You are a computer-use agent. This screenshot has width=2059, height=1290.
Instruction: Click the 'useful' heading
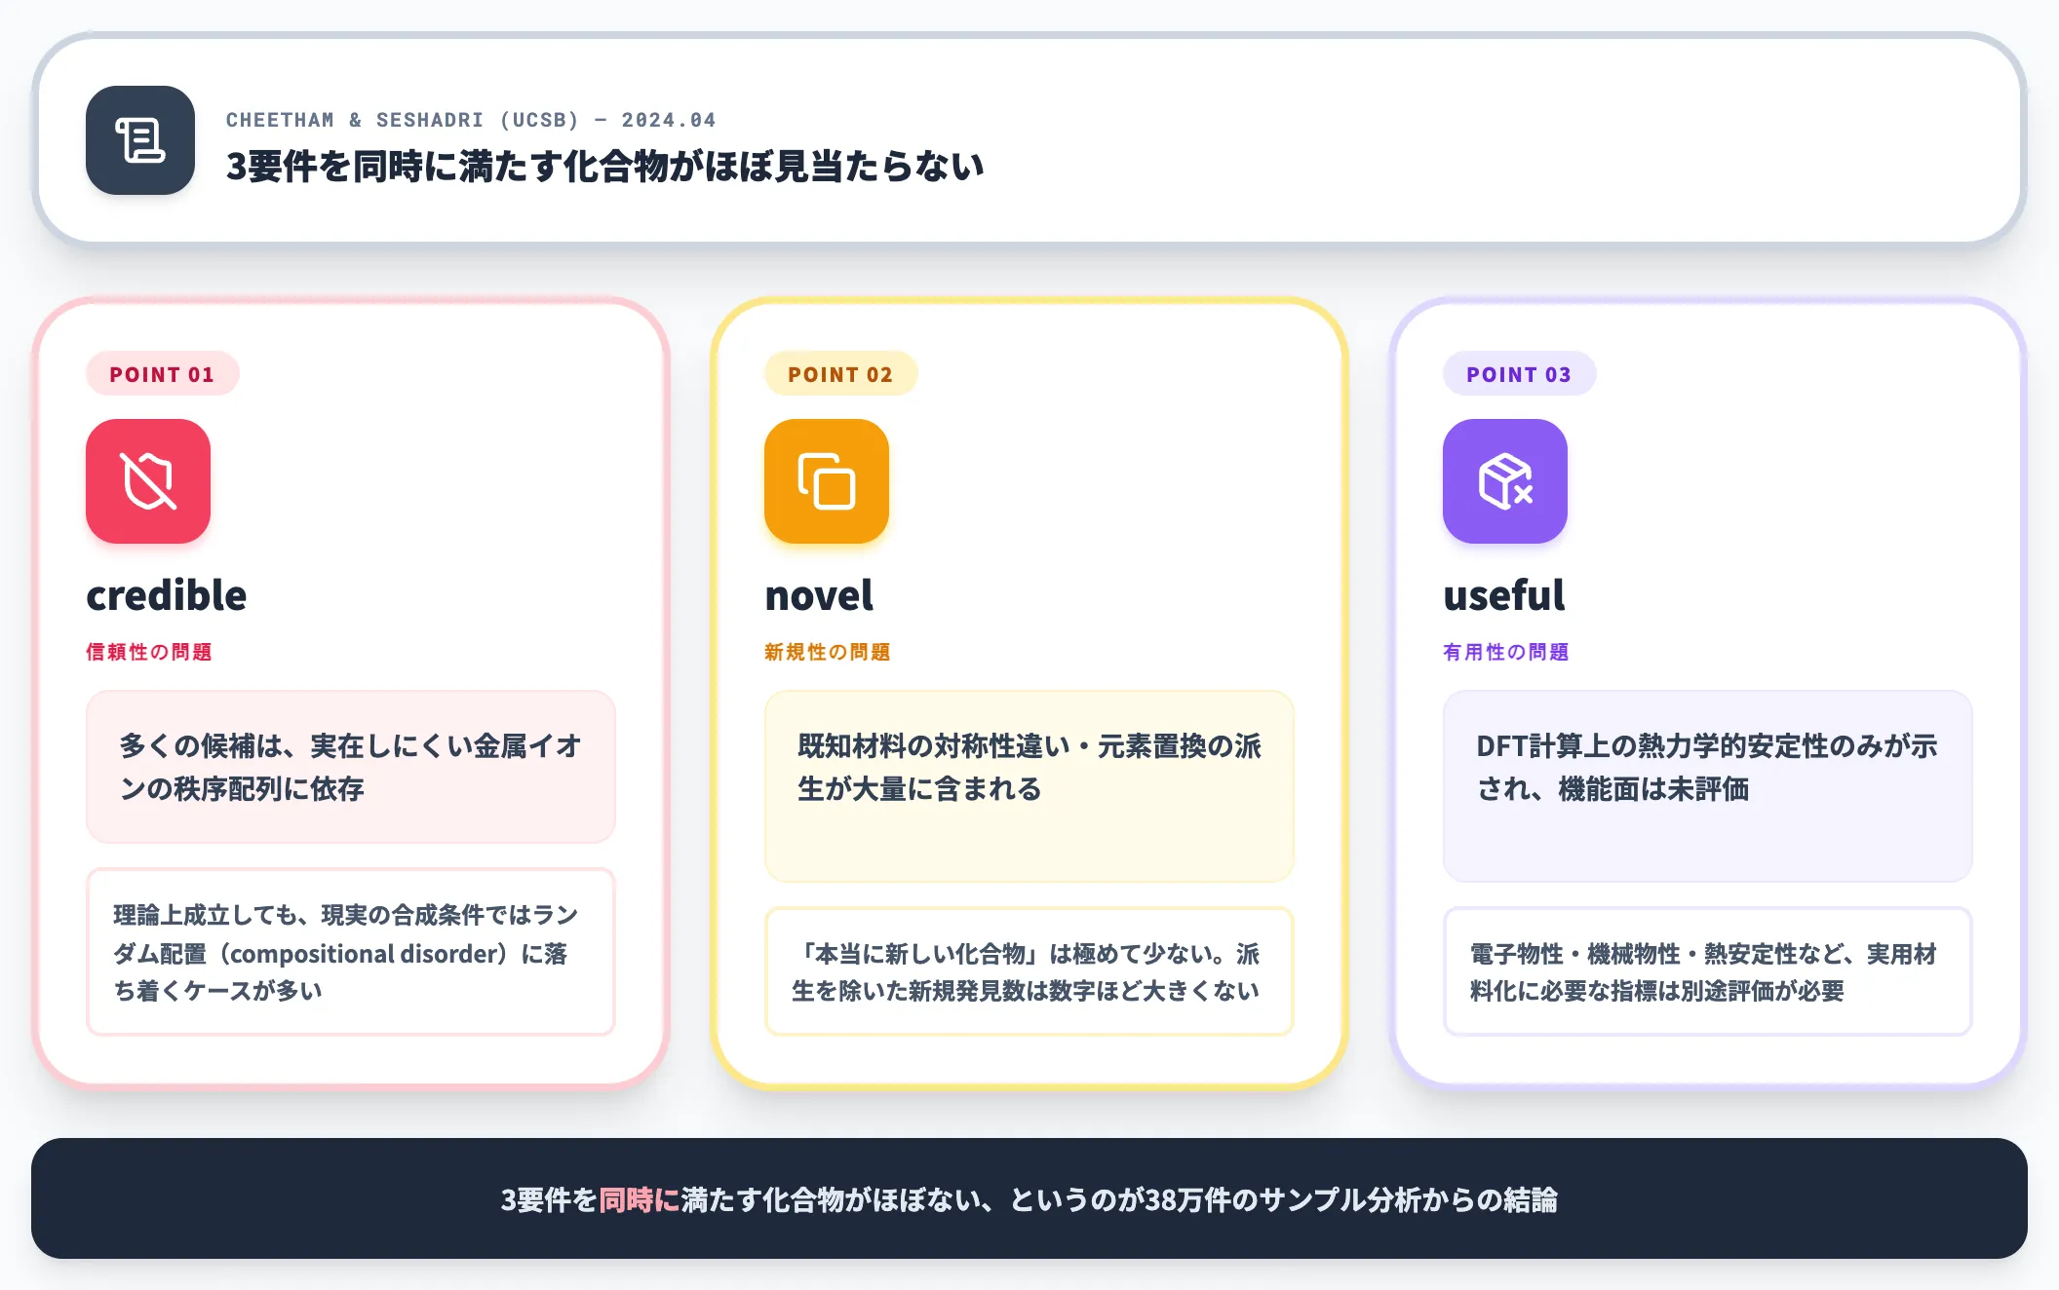click(1504, 595)
